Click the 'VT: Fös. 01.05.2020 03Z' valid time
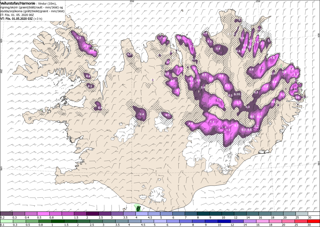This screenshot has width=320, height=227. point(17,19)
